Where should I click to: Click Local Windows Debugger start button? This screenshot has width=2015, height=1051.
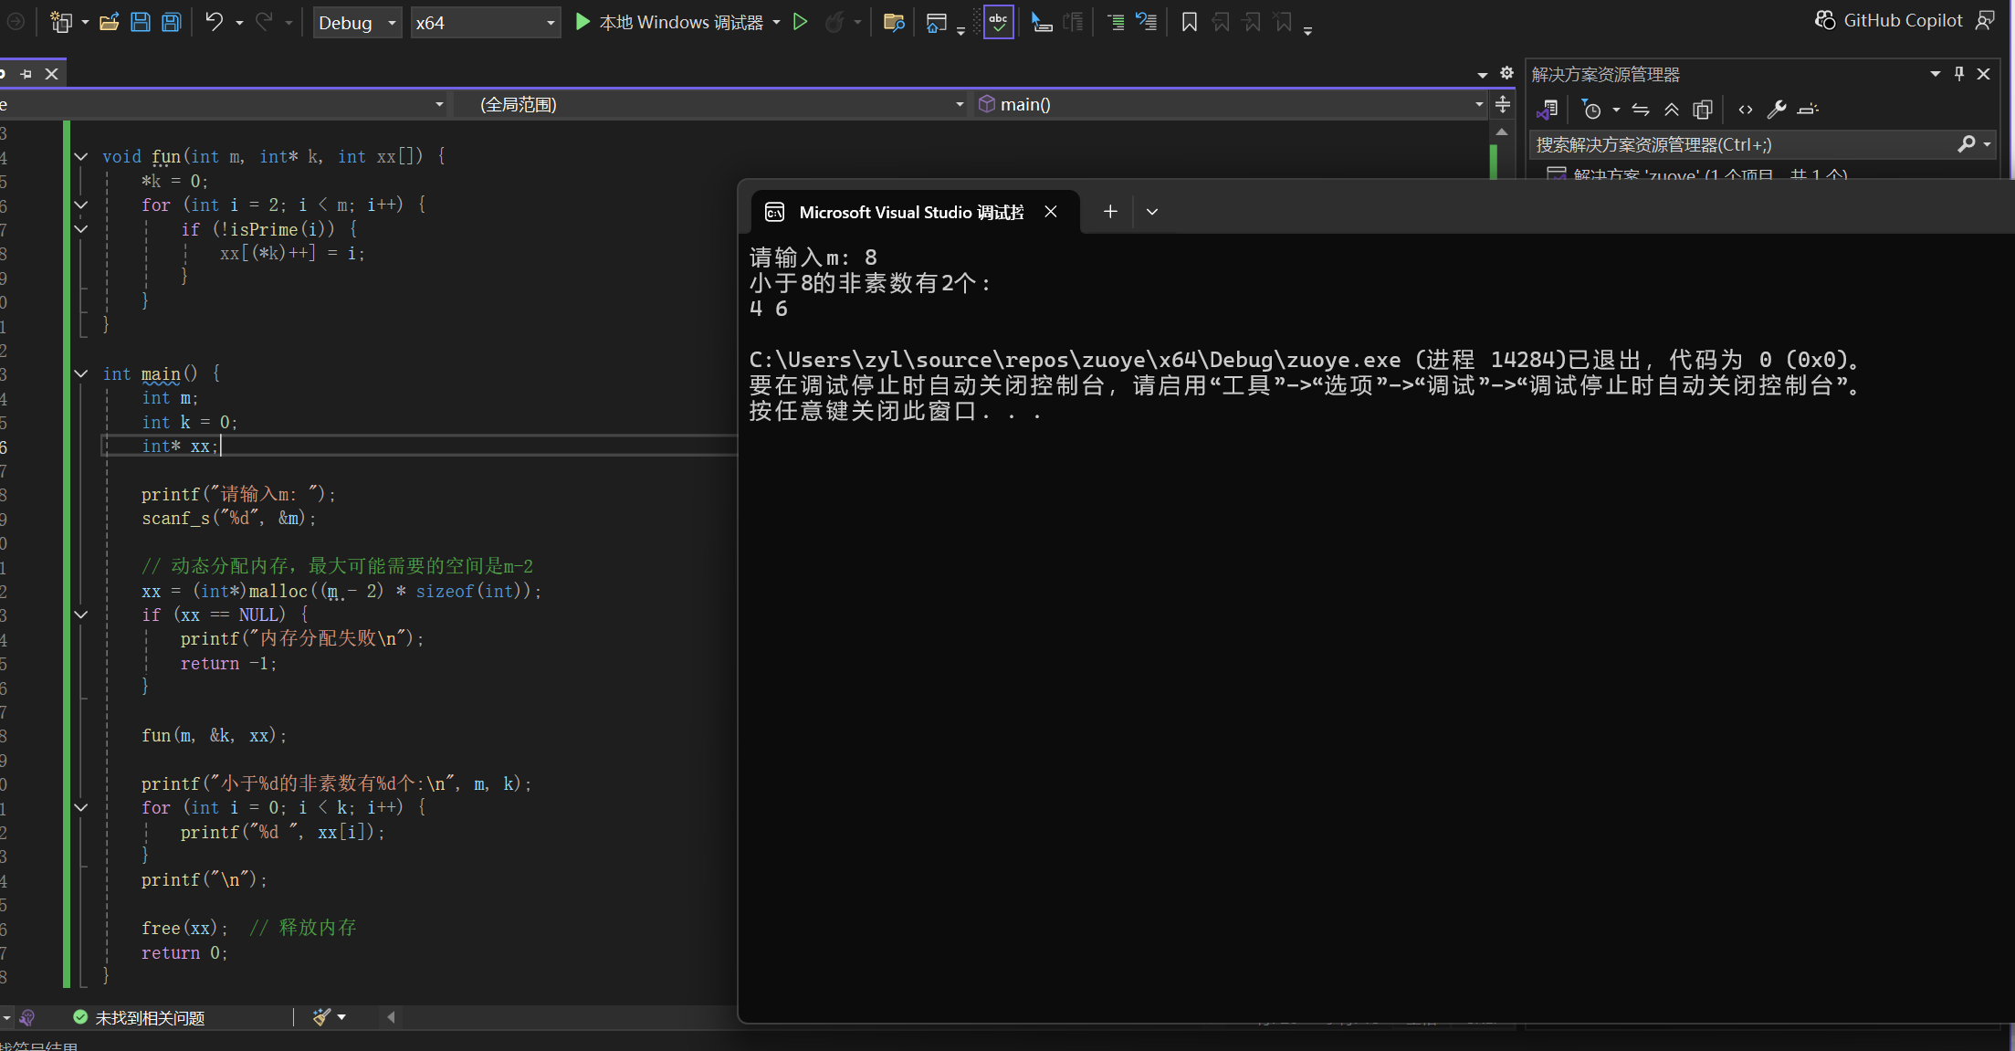tap(669, 22)
